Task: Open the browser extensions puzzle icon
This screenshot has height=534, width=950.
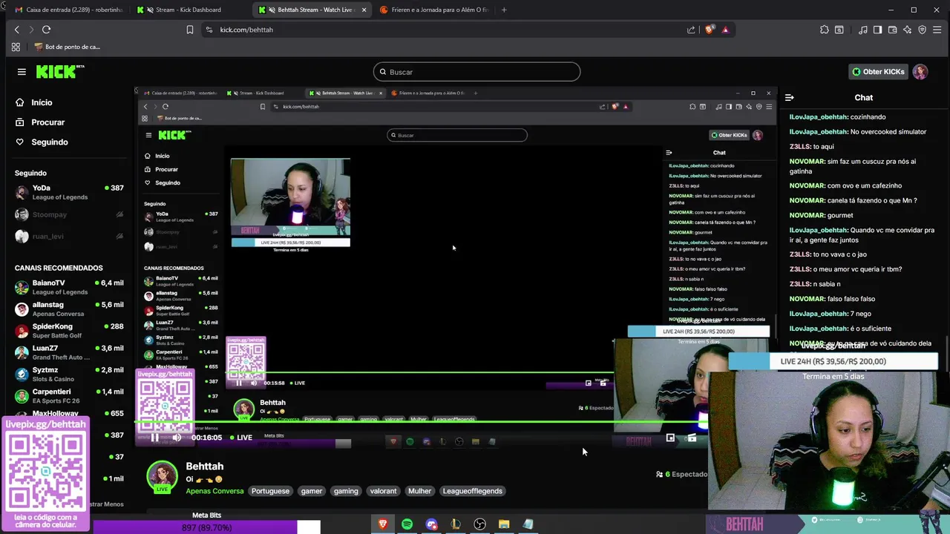Action: point(825,30)
